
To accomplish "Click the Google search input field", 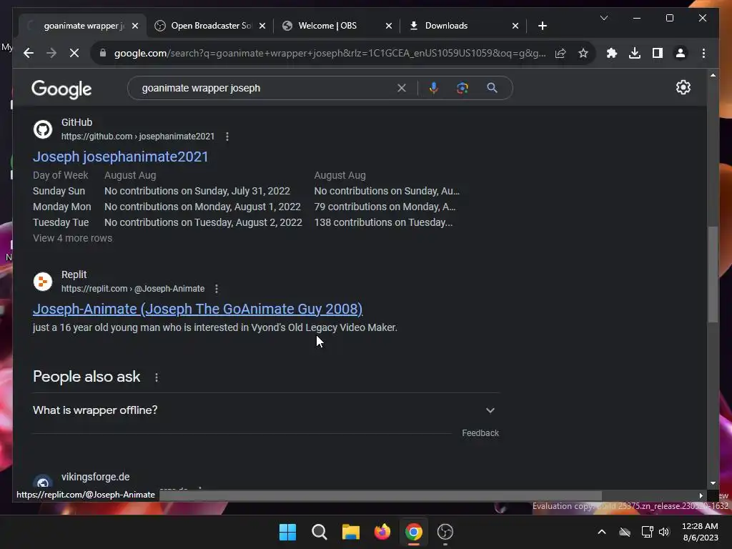I will 266,88.
